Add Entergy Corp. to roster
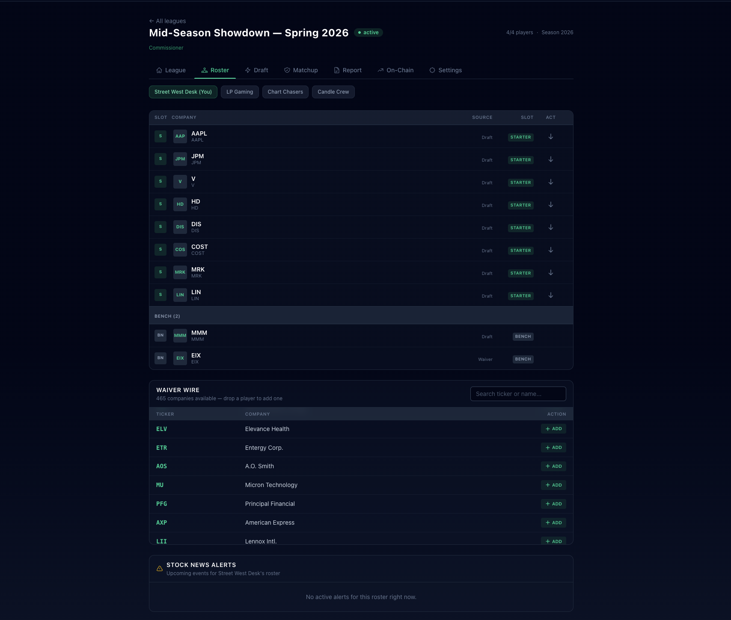The image size is (731, 620). (x=553, y=448)
